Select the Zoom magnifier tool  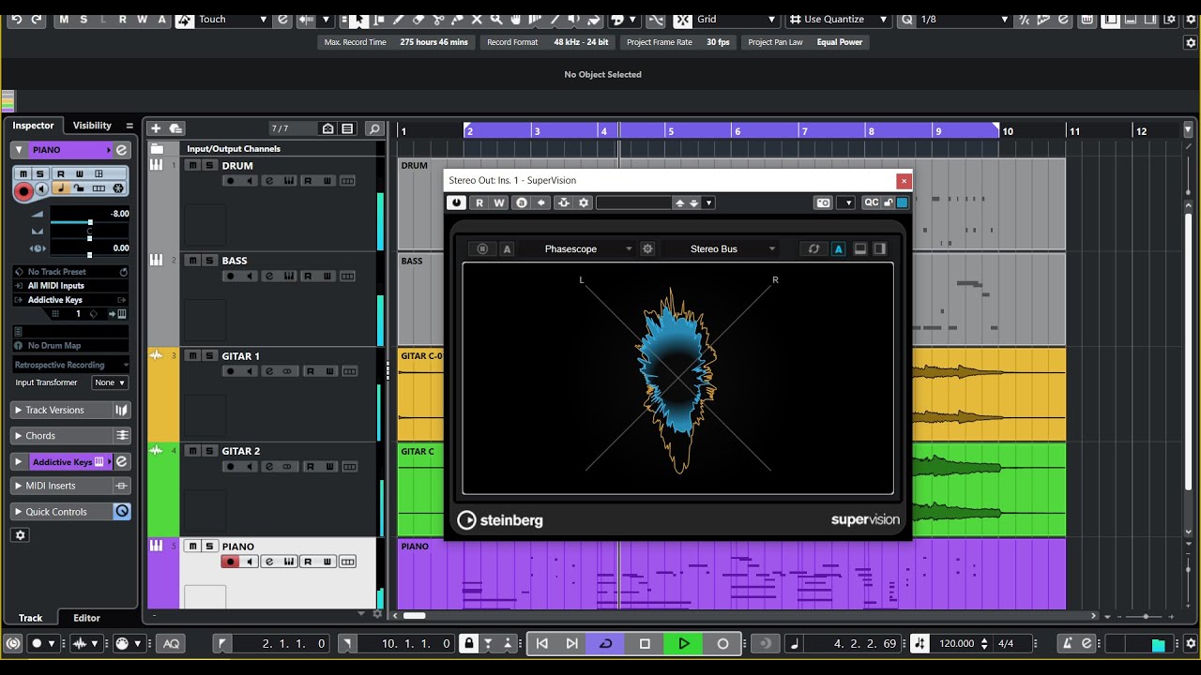pyautogui.click(x=495, y=19)
